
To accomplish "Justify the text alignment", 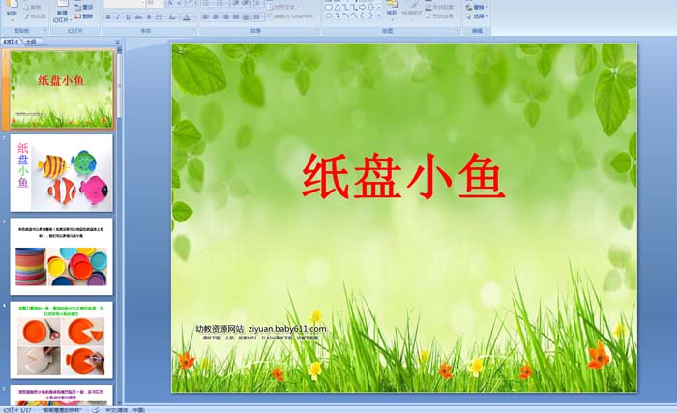I will (236, 16).
